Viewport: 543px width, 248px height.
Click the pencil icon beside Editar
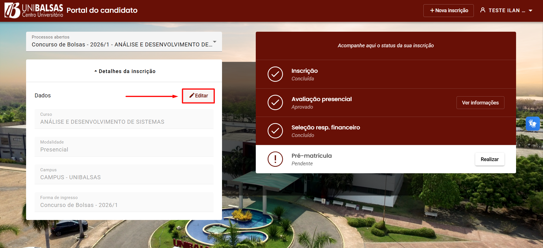(x=192, y=95)
